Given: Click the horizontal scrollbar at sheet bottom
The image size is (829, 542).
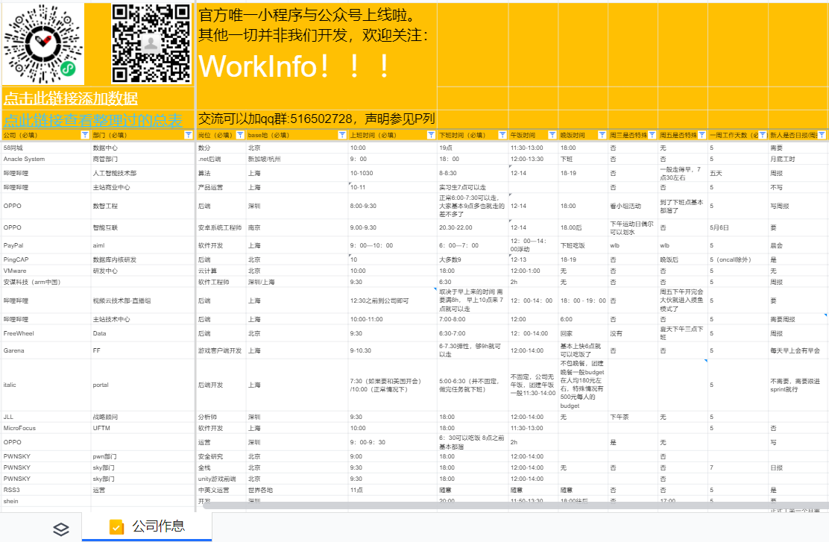Looking at the screenshot, I should point(515,505).
